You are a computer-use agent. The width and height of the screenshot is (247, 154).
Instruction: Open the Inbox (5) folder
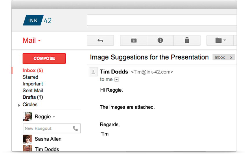coord(33,70)
